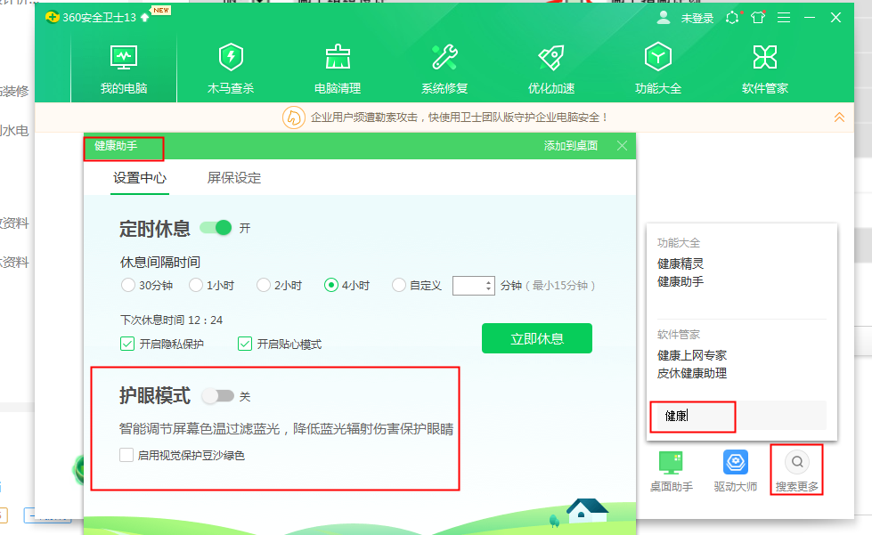
Task: Uncheck 开启隐私保护 checkbox
Action: [127, 344]
